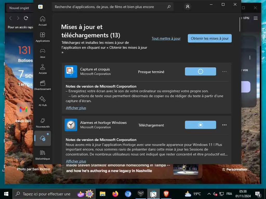
Task: Open more options for Capture et croquis
Action: [224, 72]
